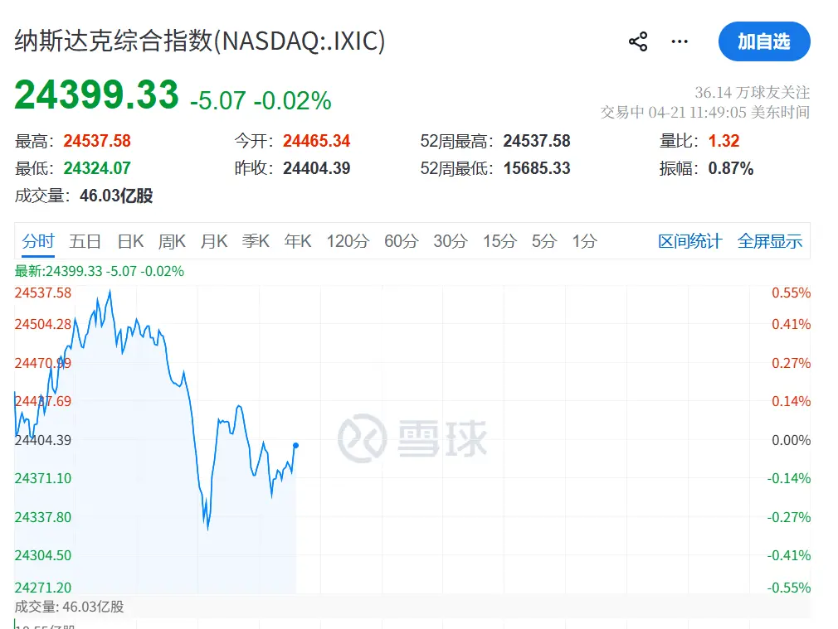Viewport: 838px width, 629px height.
Task: Switch to 15分 interval
Action: (499, 241)
